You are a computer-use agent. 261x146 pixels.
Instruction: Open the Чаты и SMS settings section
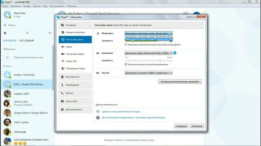pyautogui.click(x=75, y=101)
